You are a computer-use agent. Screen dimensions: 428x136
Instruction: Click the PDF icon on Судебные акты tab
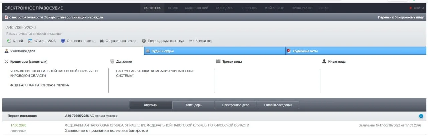288,51
